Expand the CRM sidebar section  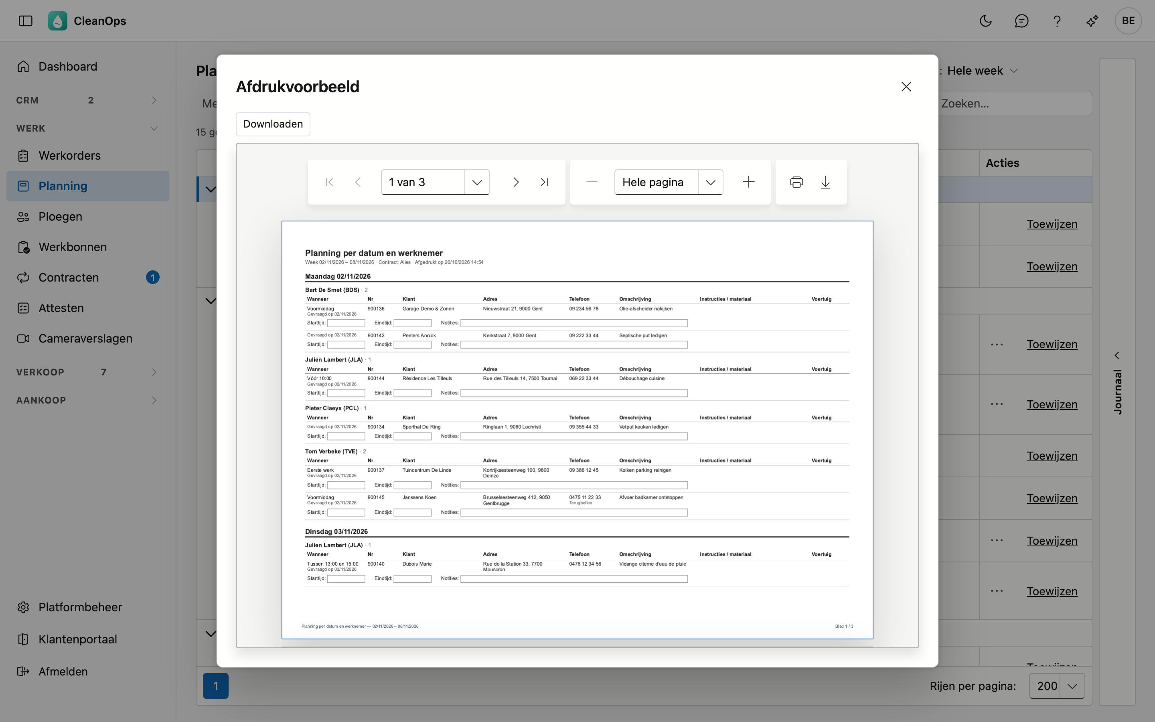(87, 100)
